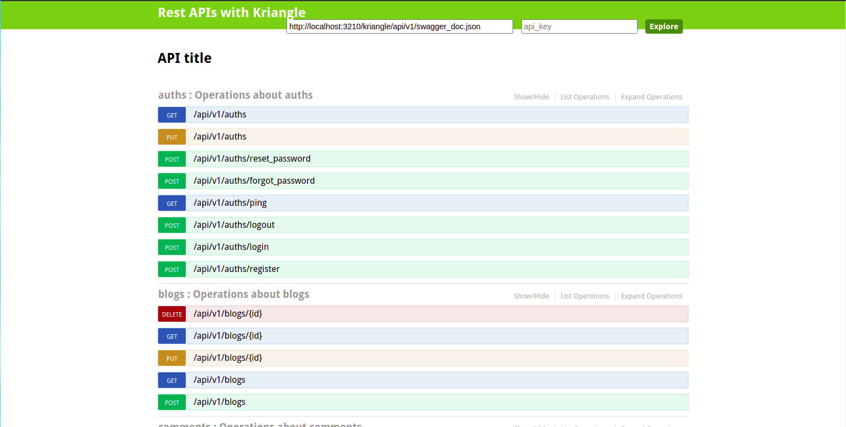Screen dimensions: 846x427
Task: Toggle Show/Hide for the auths section
Action: click(x=531, y=97)
